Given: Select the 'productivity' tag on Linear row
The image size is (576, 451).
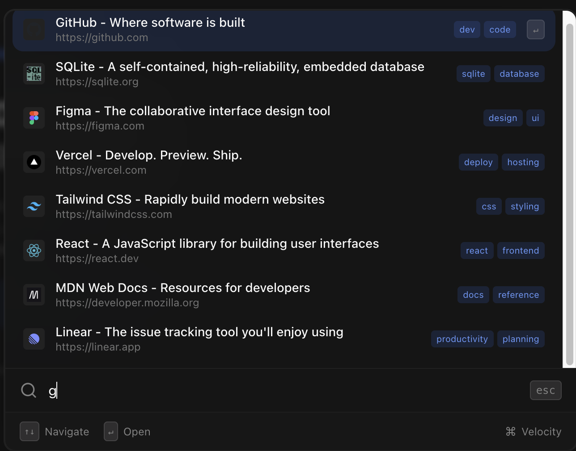Looking at the screenshot, I should pos(462,339).
